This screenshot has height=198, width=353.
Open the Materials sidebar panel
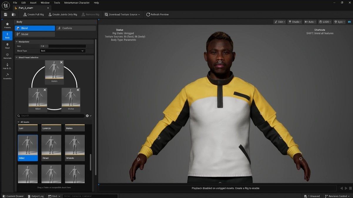pyautogui.click(x=7, y=56)
